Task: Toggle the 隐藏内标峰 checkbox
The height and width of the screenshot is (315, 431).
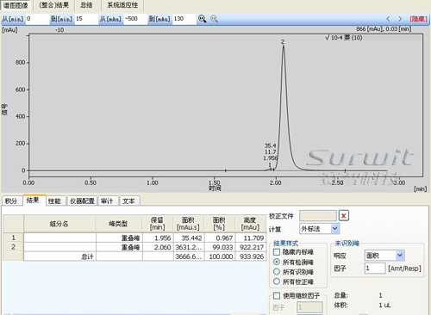Action: (x=277, y=252)
